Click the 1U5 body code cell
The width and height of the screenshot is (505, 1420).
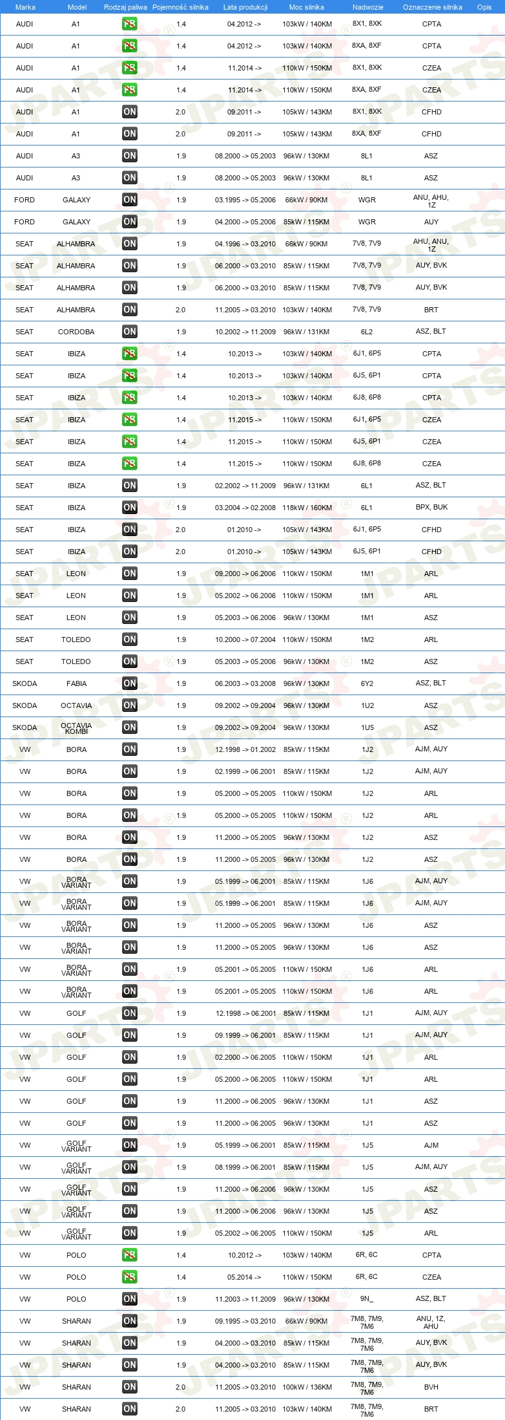tap(367, 727)
